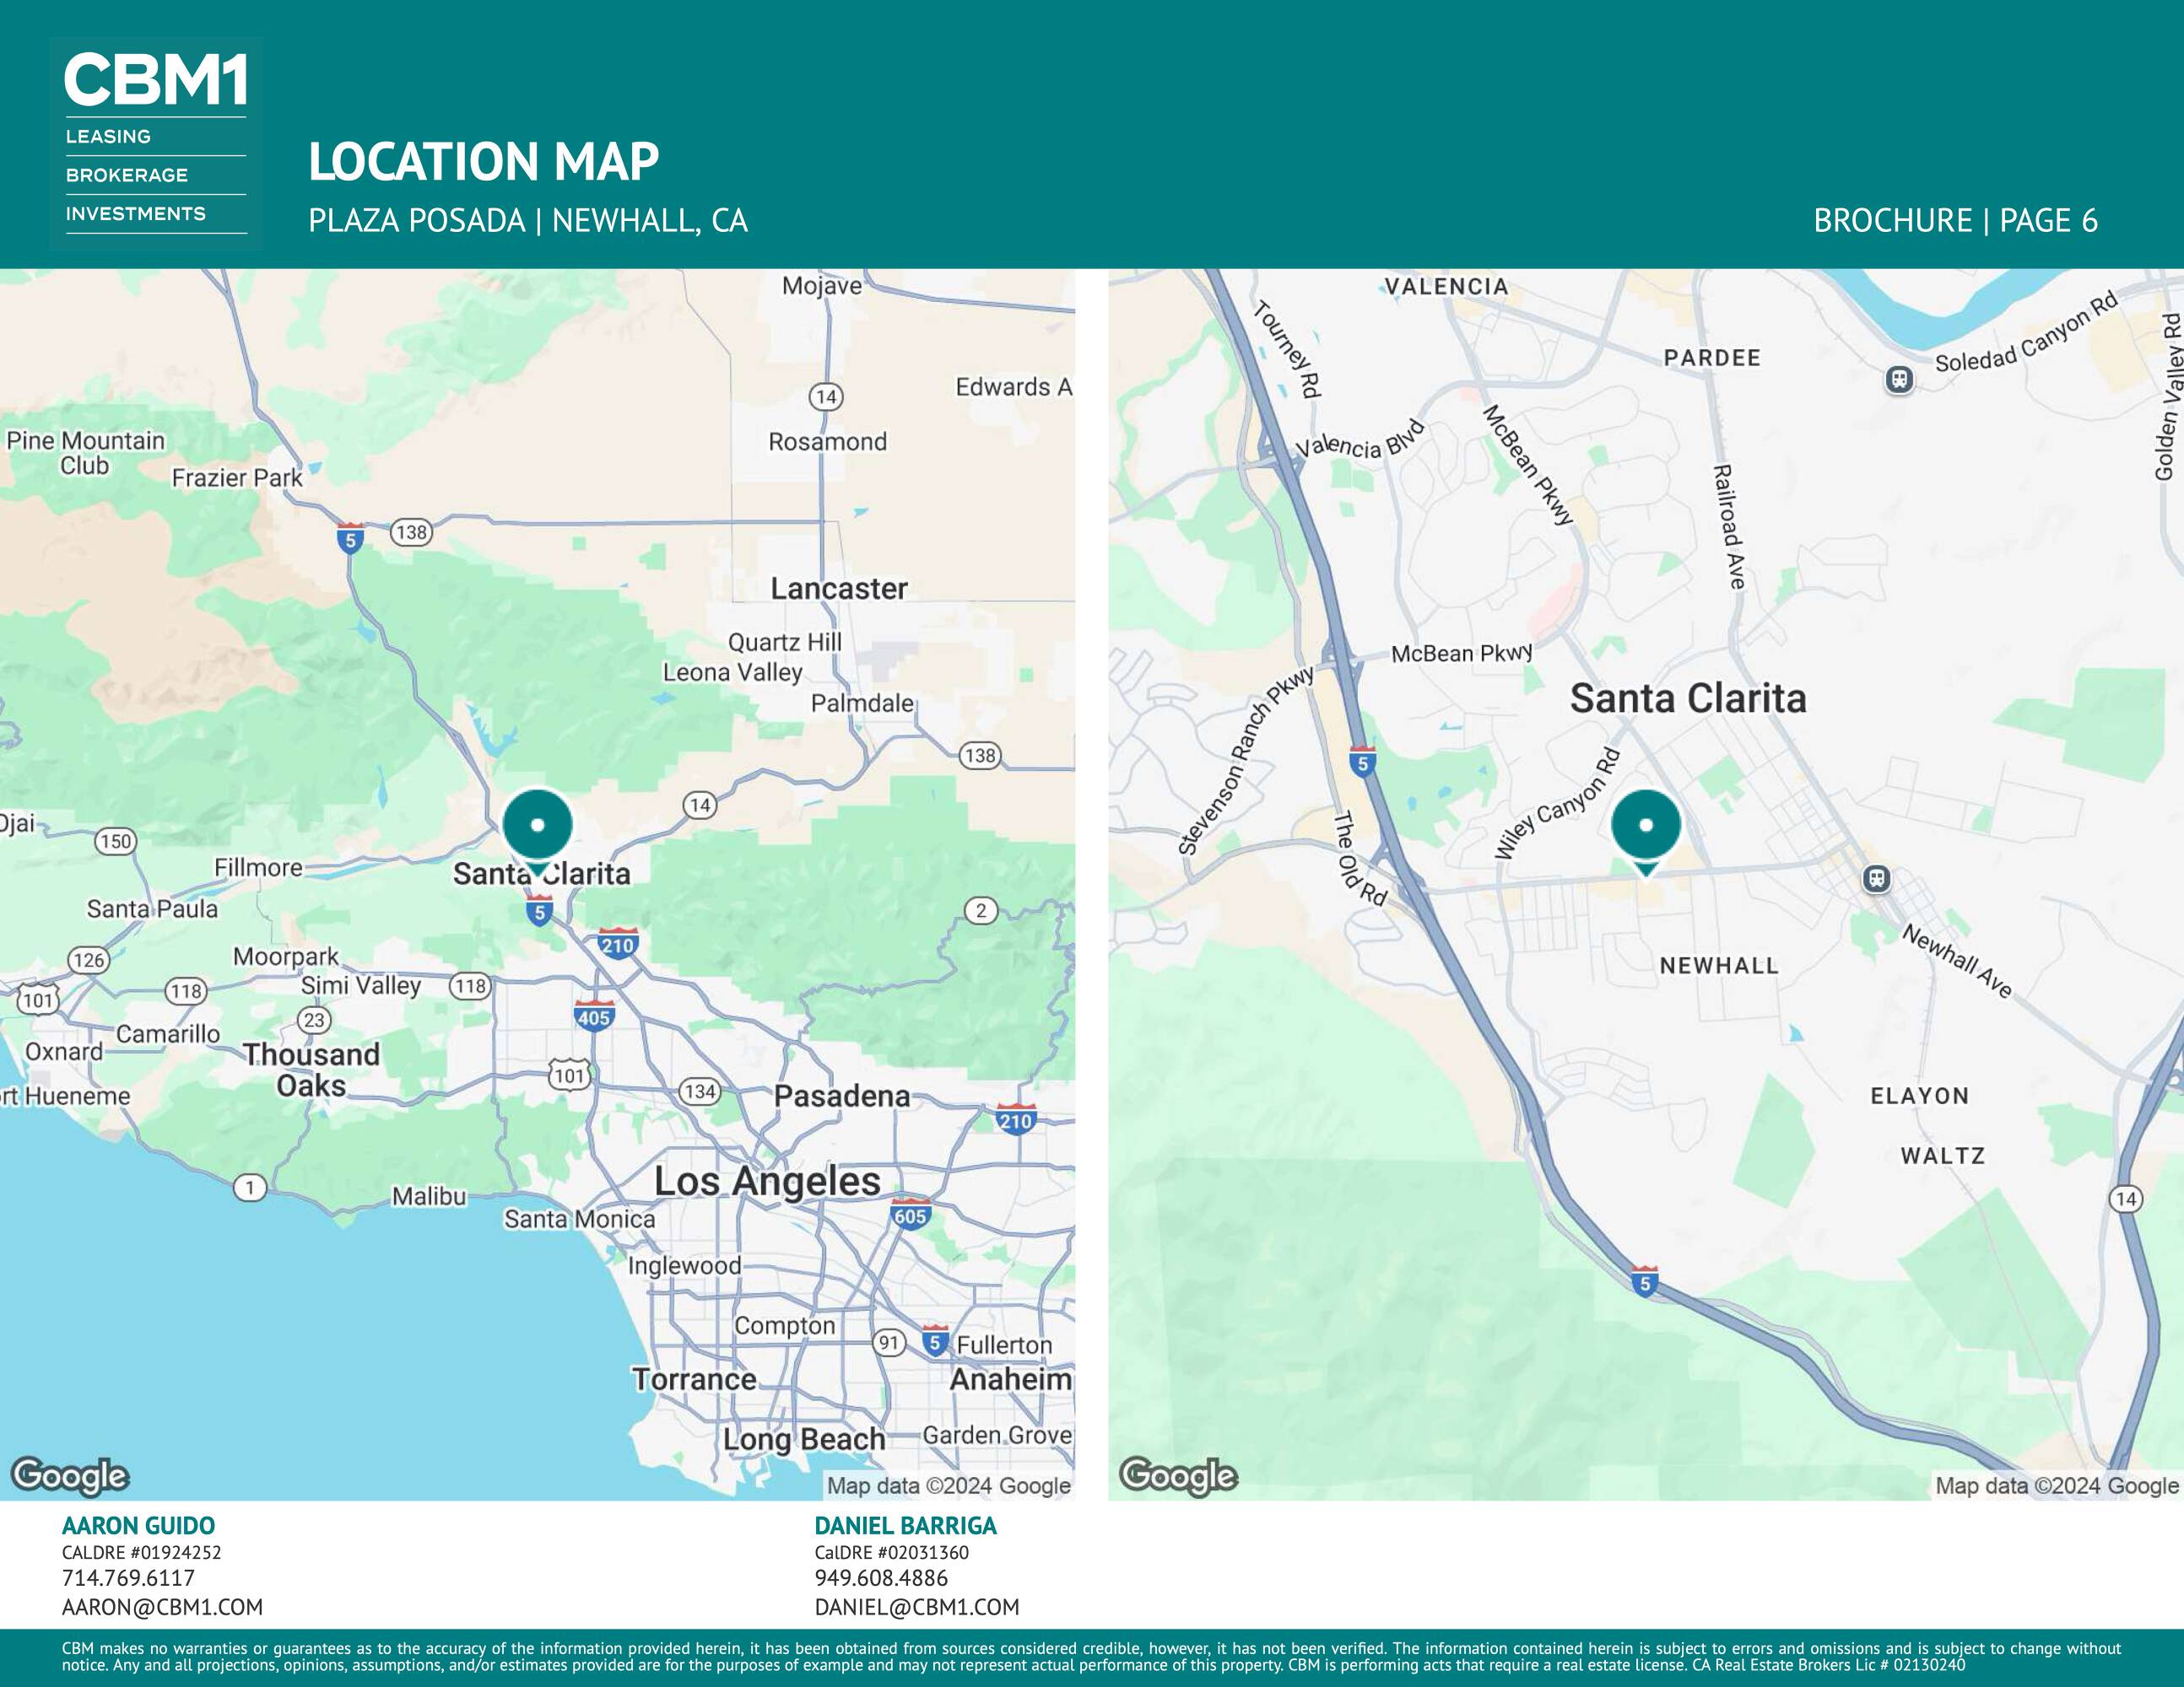2184x1687 pixels.
Task: Click the location pin above Newhall
Action: pos(1646,827)
